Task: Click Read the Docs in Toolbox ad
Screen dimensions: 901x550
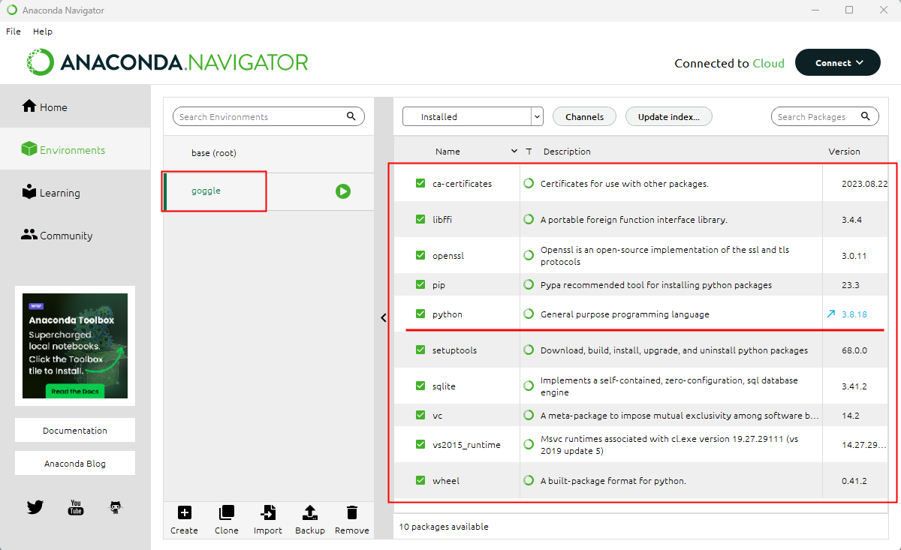Action: tap(75, 391)
